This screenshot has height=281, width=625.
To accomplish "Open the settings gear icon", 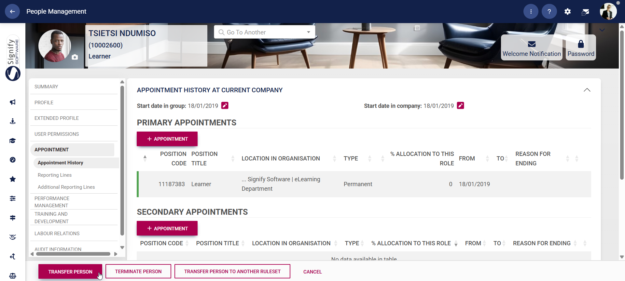I will [x=567, y=12].
